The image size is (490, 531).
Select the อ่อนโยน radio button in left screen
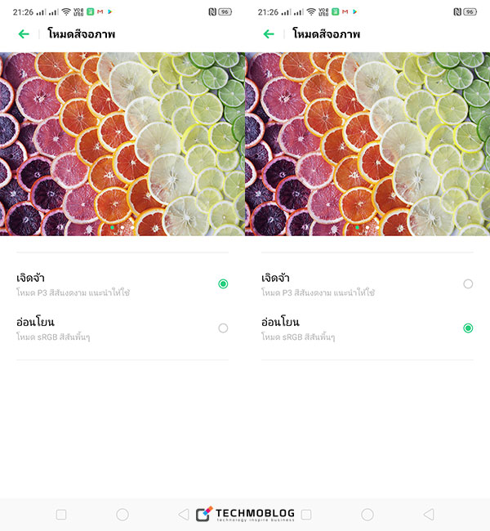coord(223,328)
